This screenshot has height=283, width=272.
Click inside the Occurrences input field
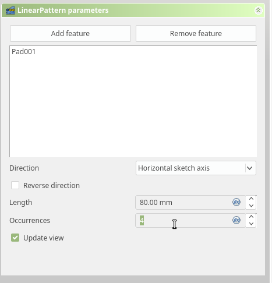click(185, 220)
